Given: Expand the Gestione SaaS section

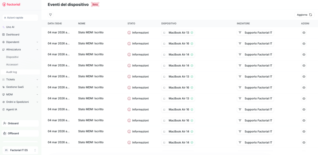Looking at the screenshot, I should 37,87.
